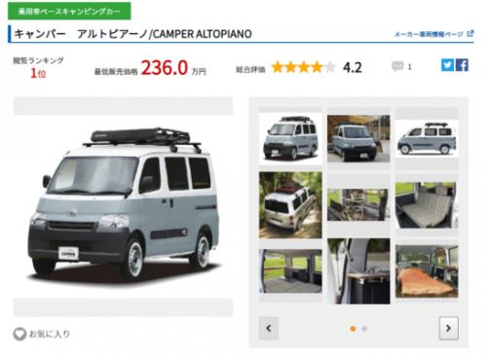The image size is (487, 356).
Task: Click the green passenger-car-base camper category tag
Action: pyautogui.click(x=69, y=12)
